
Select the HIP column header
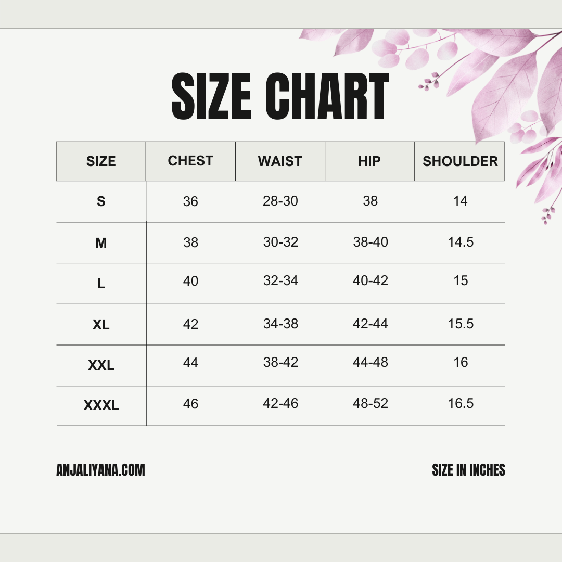(x=369, y=161)
